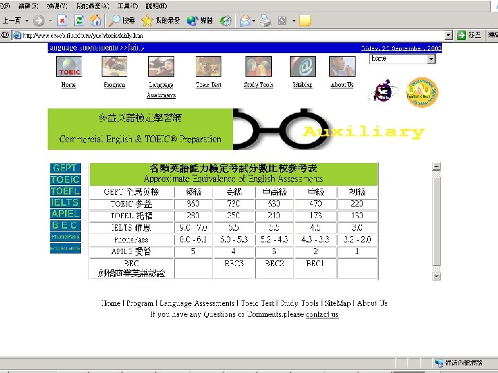Image resolution: width=498 pixels, height=373 pixels.
Task: Click the browser Forward arrow button
Action: coord(39,21)
